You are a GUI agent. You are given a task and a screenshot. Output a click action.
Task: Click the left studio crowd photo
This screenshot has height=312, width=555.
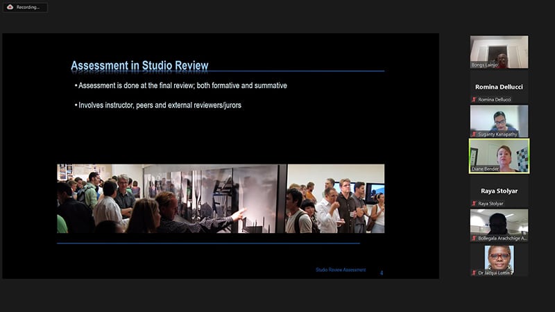171,198
